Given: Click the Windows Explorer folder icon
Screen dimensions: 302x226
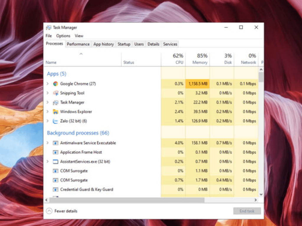Looking at the screenshot, I should click(55, 112).
